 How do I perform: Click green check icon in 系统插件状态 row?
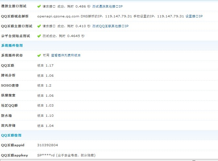(39, 55)
